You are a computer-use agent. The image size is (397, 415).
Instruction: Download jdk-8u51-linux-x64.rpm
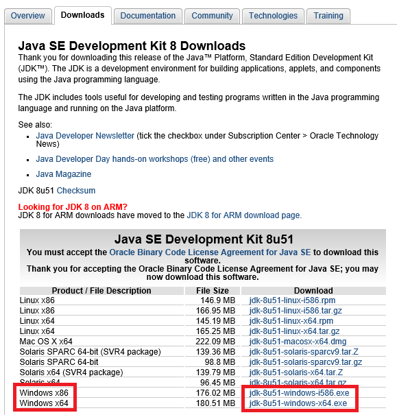click(291, 321)
